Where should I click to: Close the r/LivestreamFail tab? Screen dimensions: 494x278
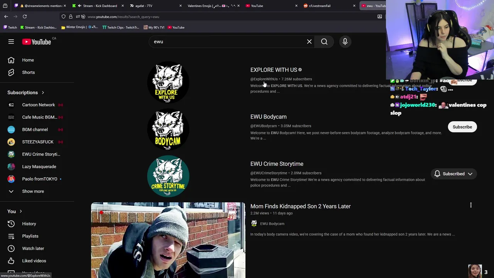tap(354, 6)
